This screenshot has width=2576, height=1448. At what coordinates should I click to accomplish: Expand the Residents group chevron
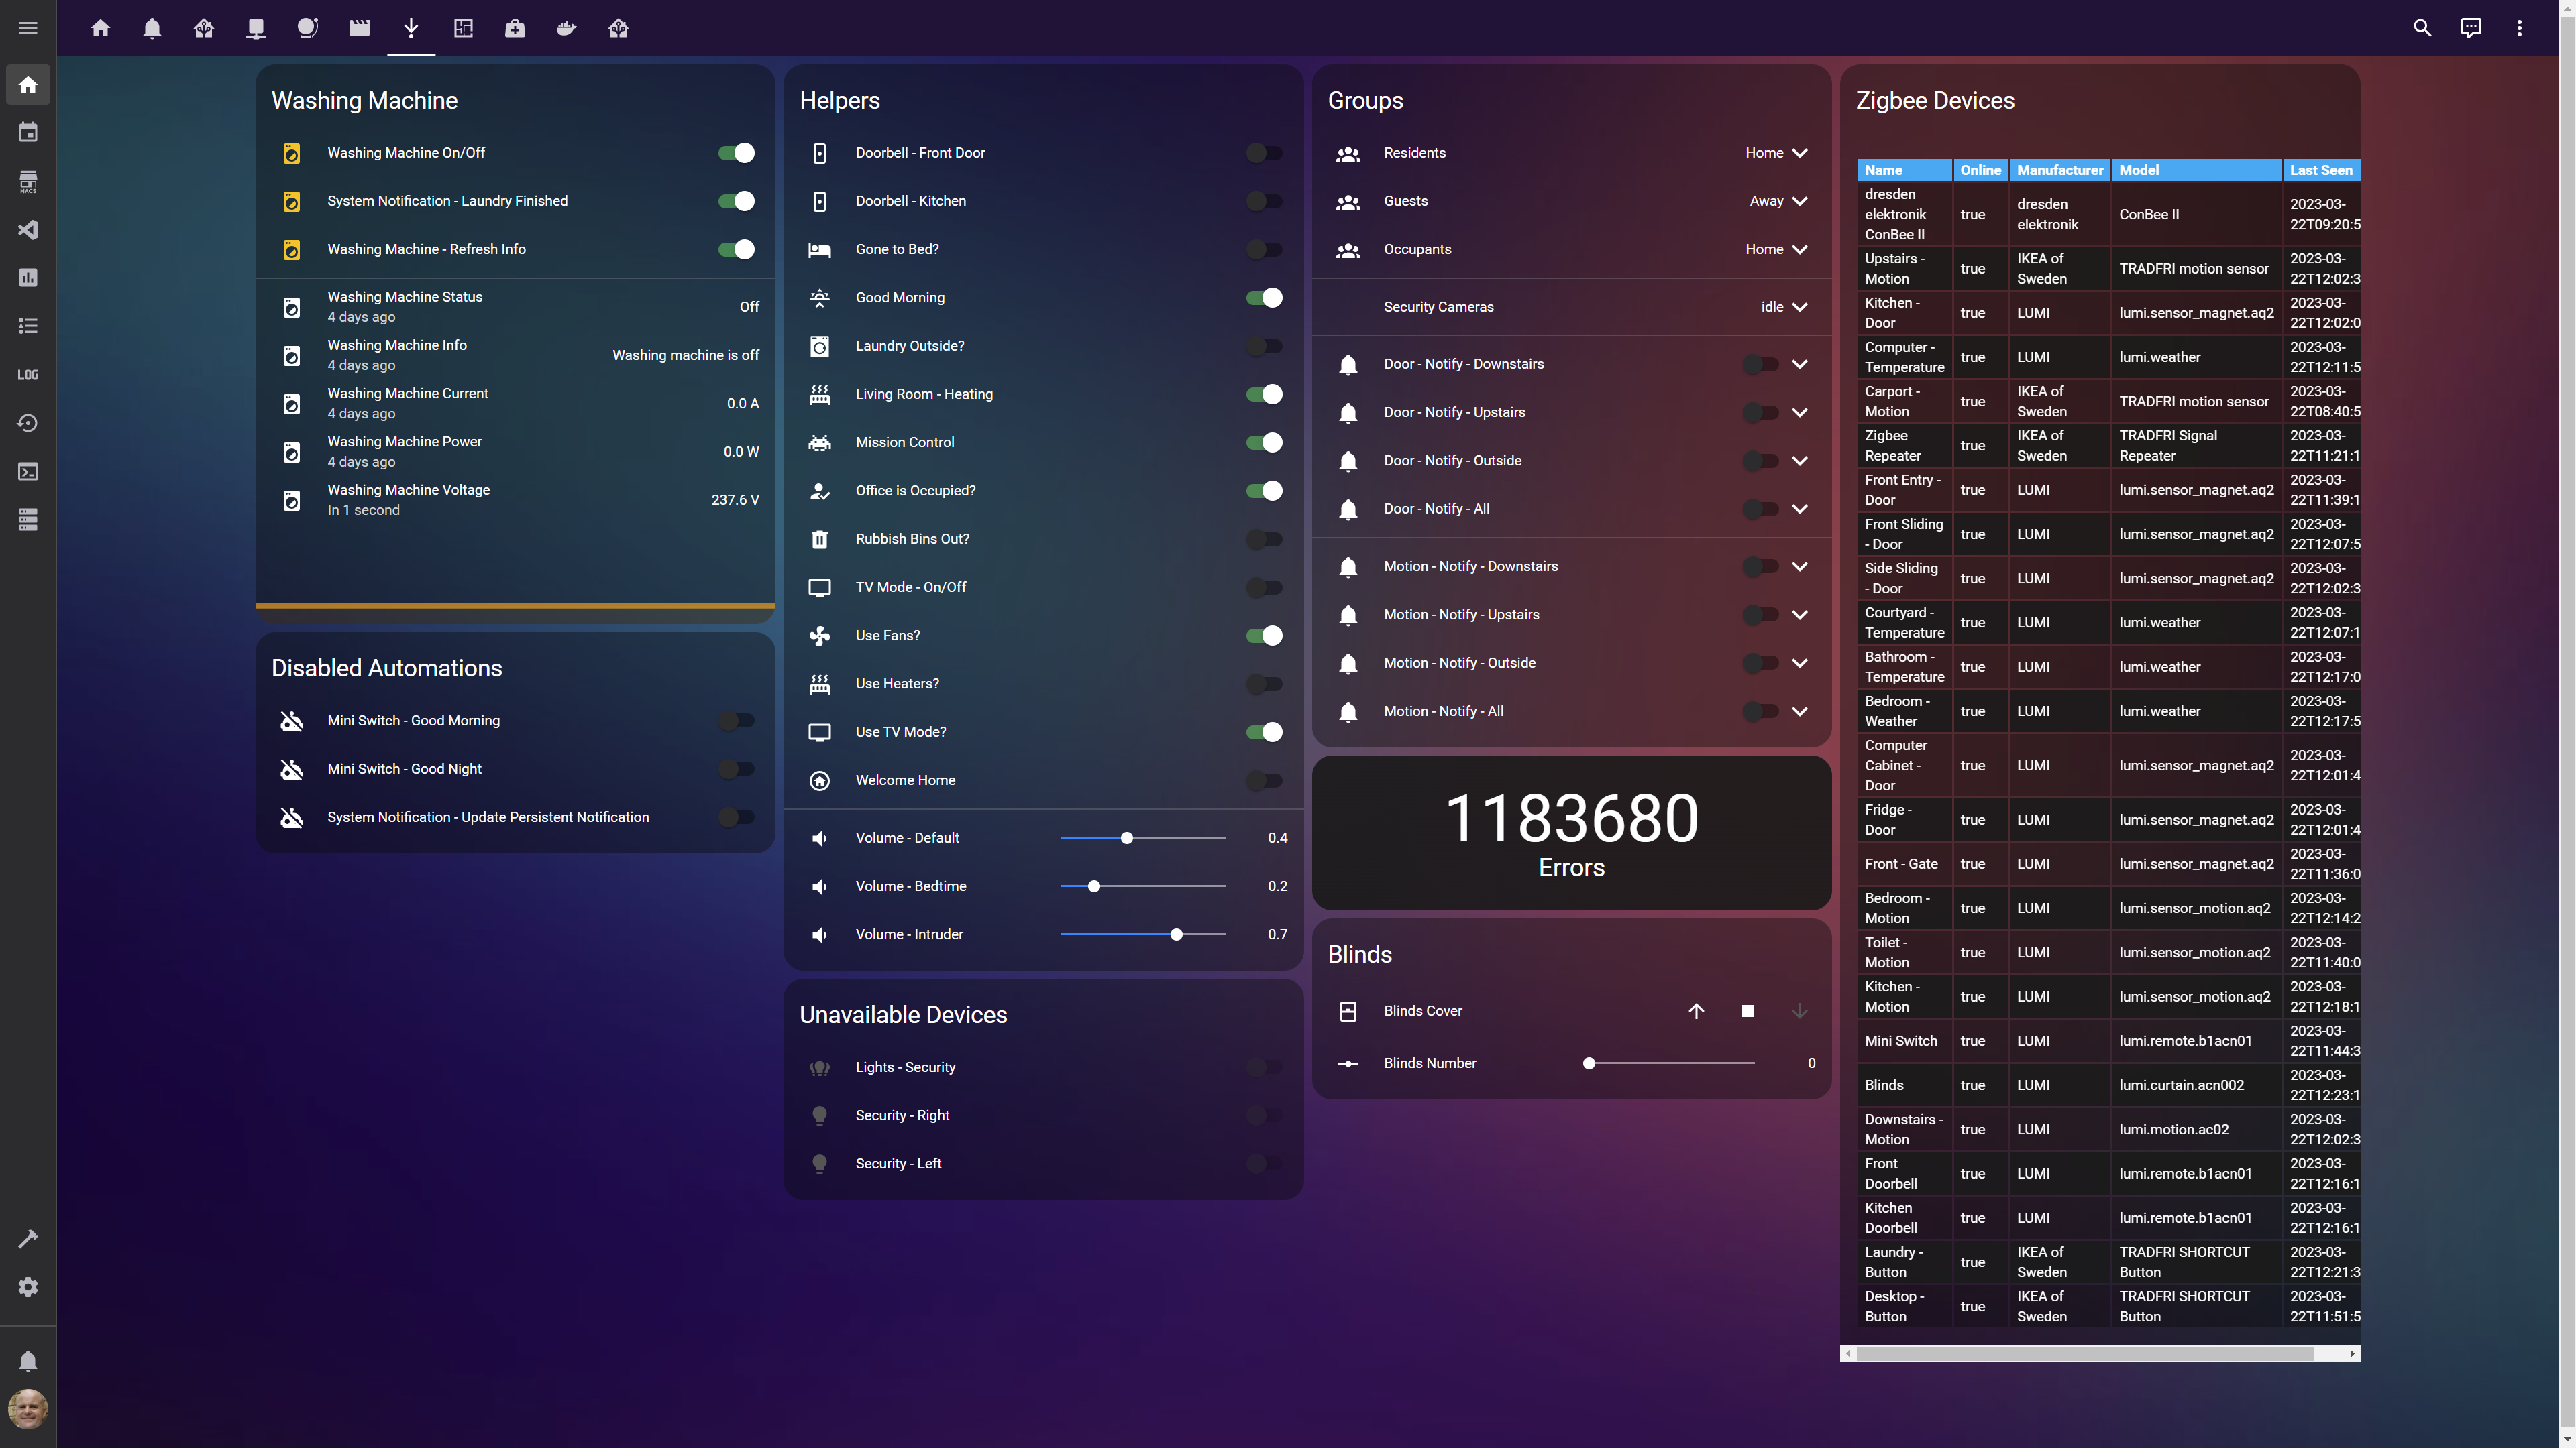pyautogui.click(x=1800, y=153)
